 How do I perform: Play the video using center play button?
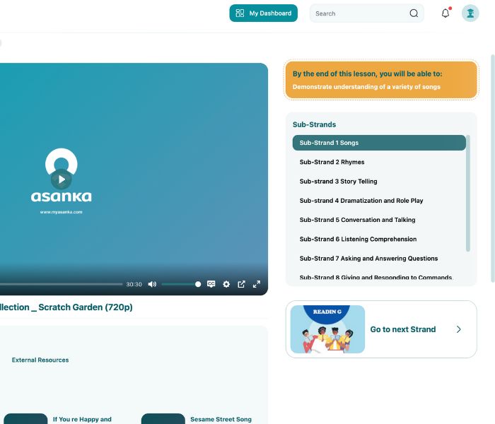[62, 179]
